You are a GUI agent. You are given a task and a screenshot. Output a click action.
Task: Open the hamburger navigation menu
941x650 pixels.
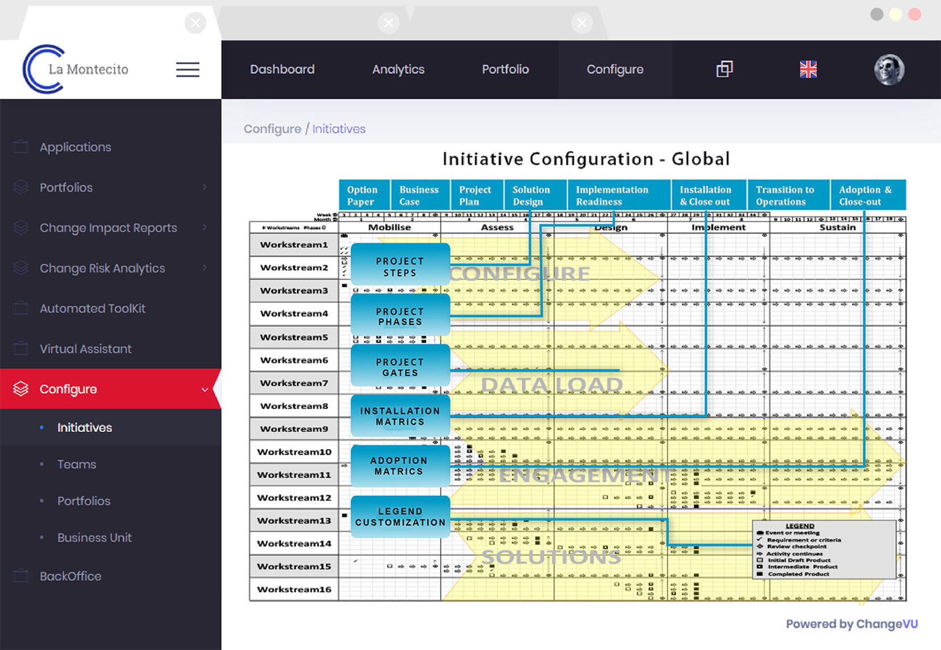click(x=188, y=69)
